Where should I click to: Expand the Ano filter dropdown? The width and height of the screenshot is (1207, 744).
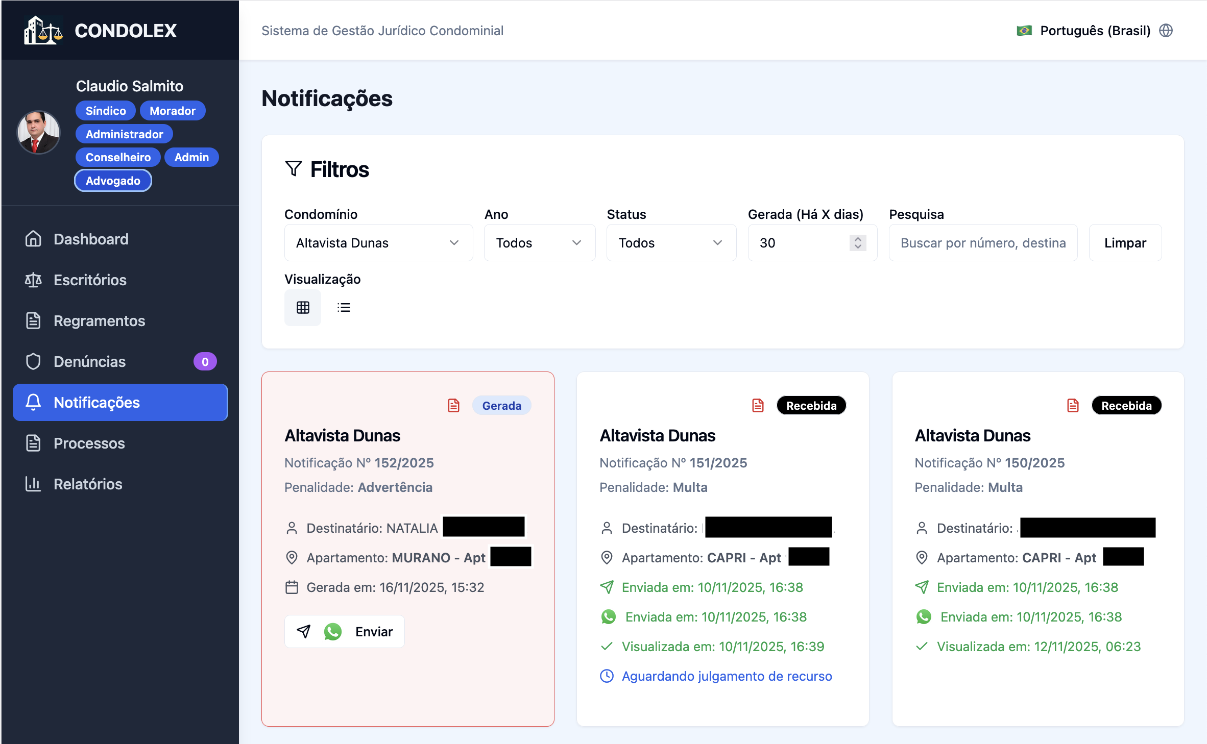(539, 243)
